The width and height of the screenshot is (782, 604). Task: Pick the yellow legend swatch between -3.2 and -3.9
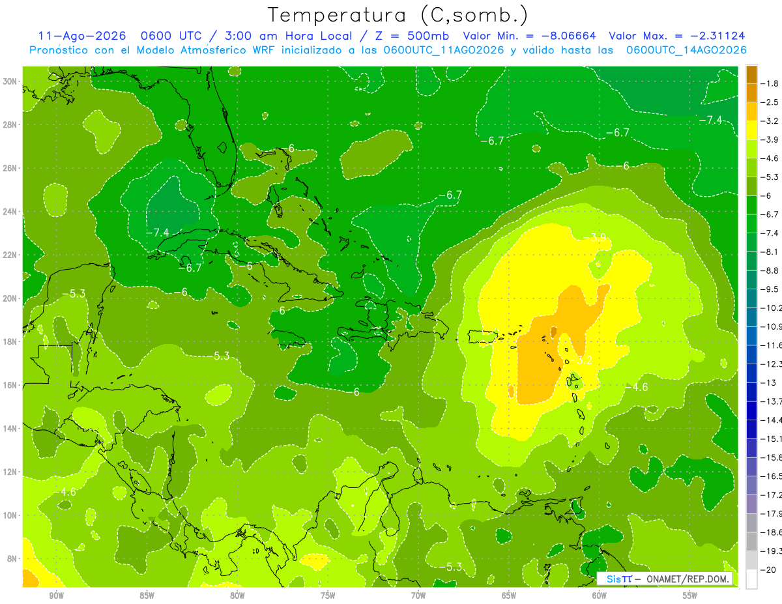tap(751, 130)
